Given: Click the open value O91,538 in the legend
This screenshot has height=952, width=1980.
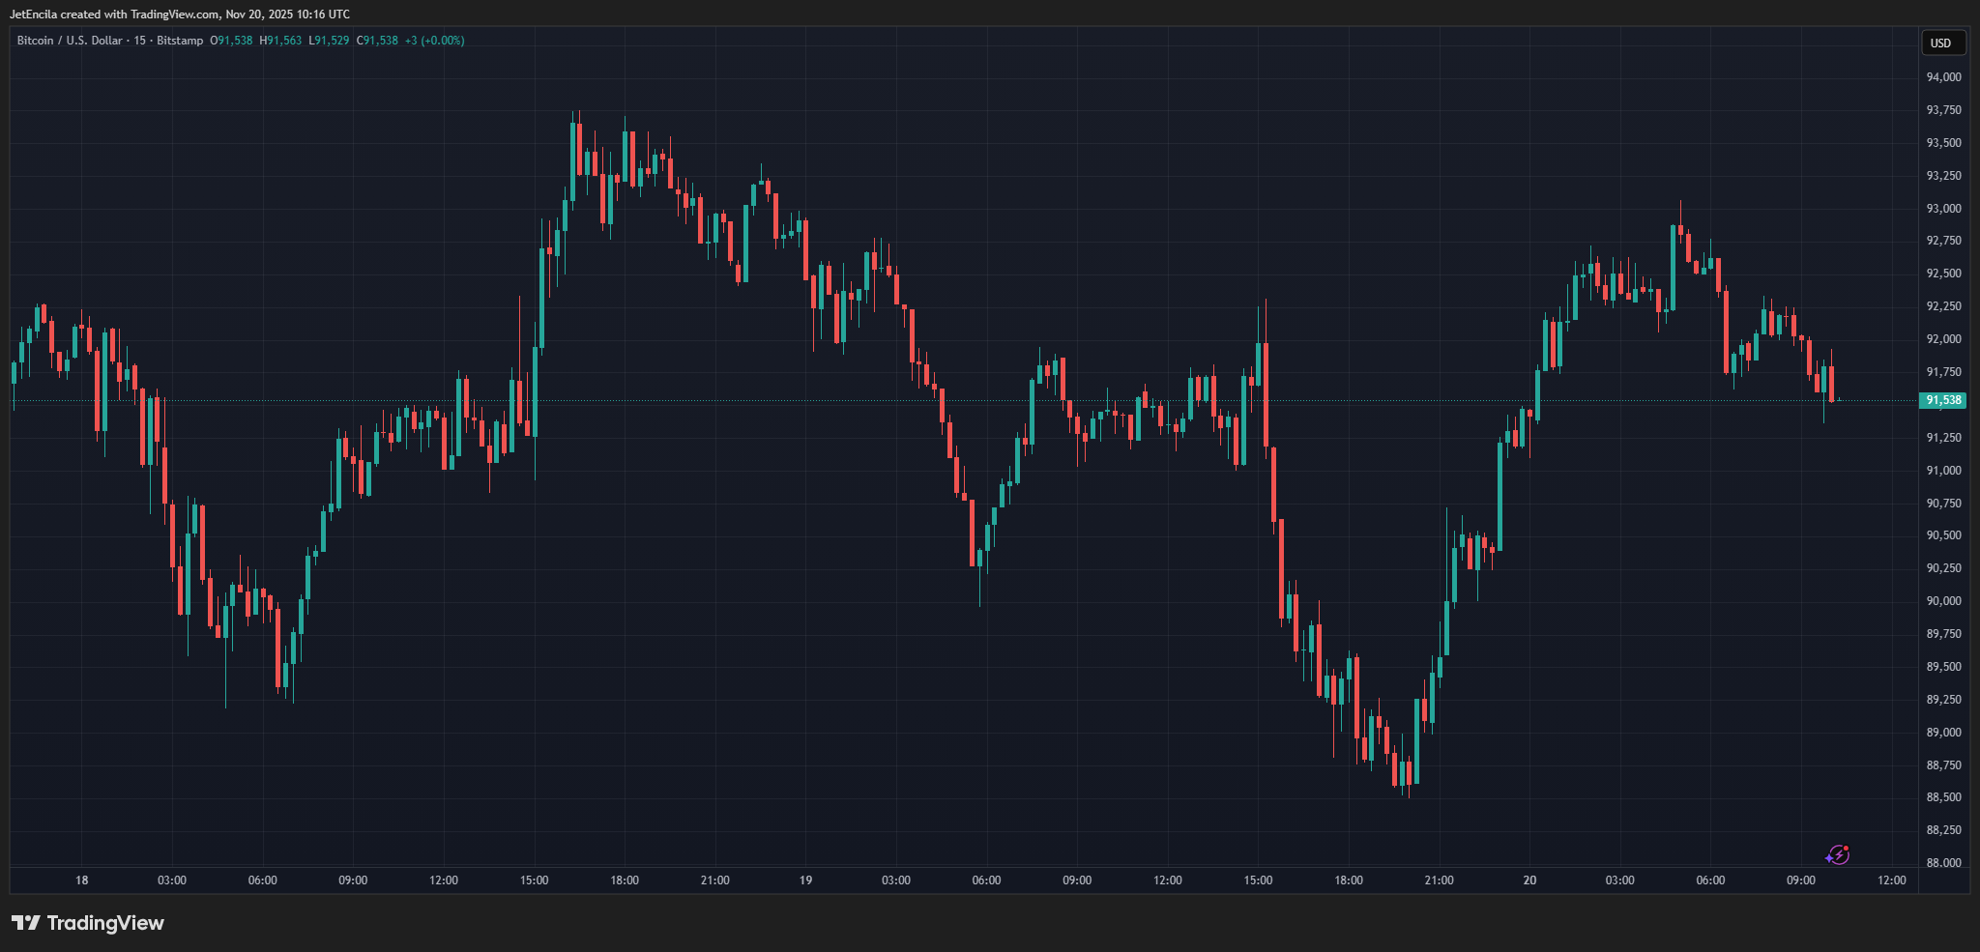Looking at the screenshot, I should 231,41.
